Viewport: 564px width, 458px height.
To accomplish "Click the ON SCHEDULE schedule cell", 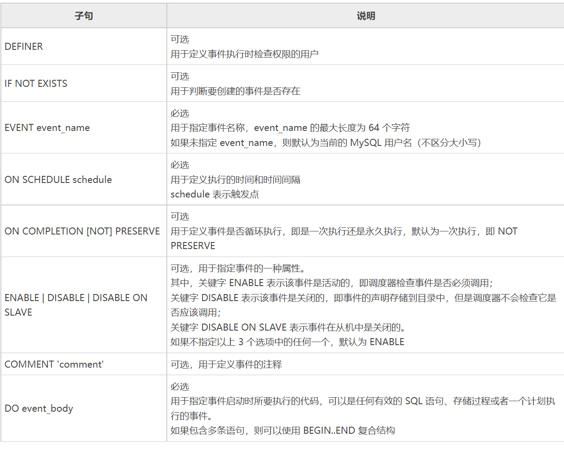I will [83, 179].
